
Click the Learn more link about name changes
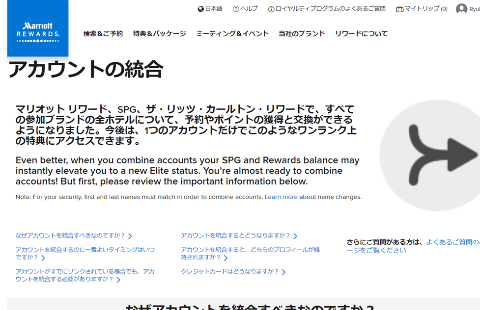(281, 197)
